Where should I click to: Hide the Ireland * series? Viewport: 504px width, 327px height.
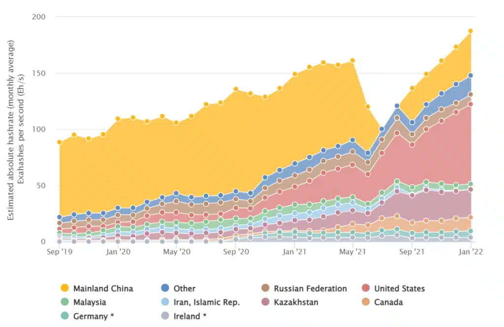[x=184, y=316]
